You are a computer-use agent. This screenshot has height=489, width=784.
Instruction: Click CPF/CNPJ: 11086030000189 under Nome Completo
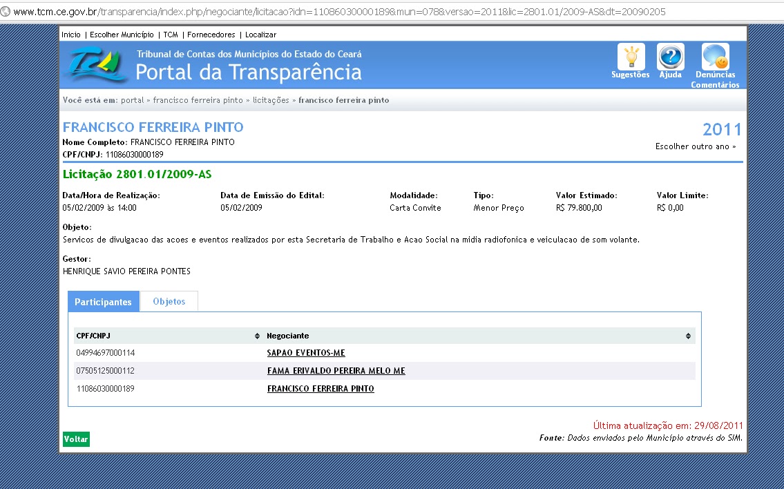point(113,155)
